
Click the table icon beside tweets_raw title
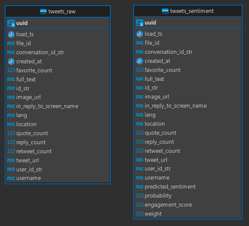click(43, 12)
